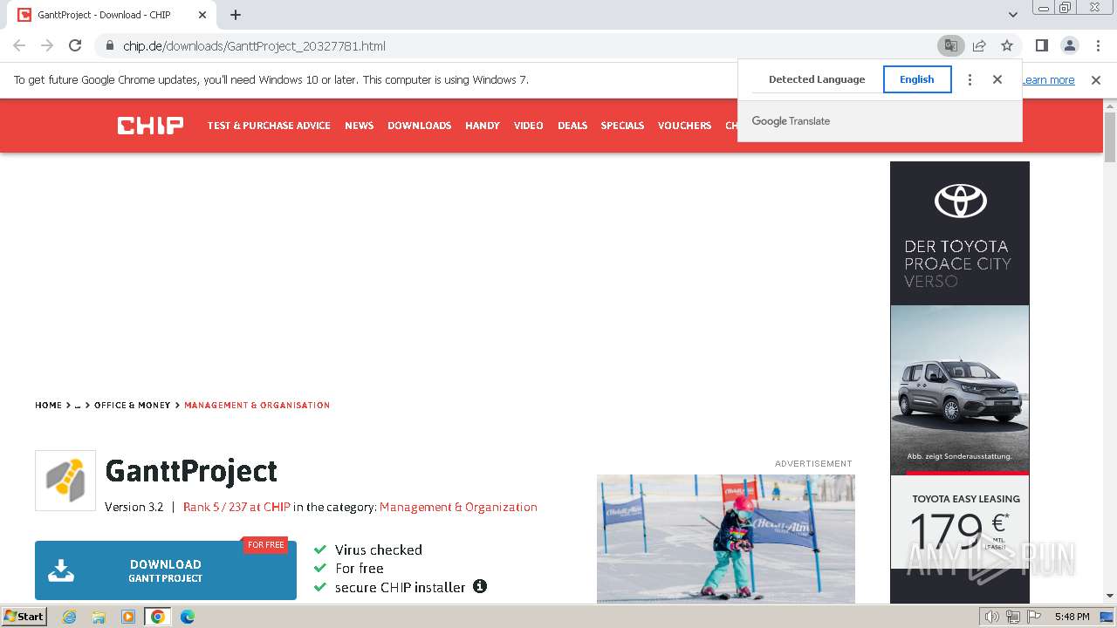Screen dimensions: 1117x628
Task: Reload the page with refresh icon
Action: (75, 45)
